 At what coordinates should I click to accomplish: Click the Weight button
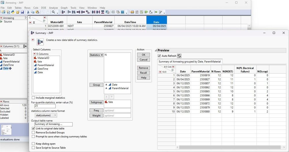point(96,115)
